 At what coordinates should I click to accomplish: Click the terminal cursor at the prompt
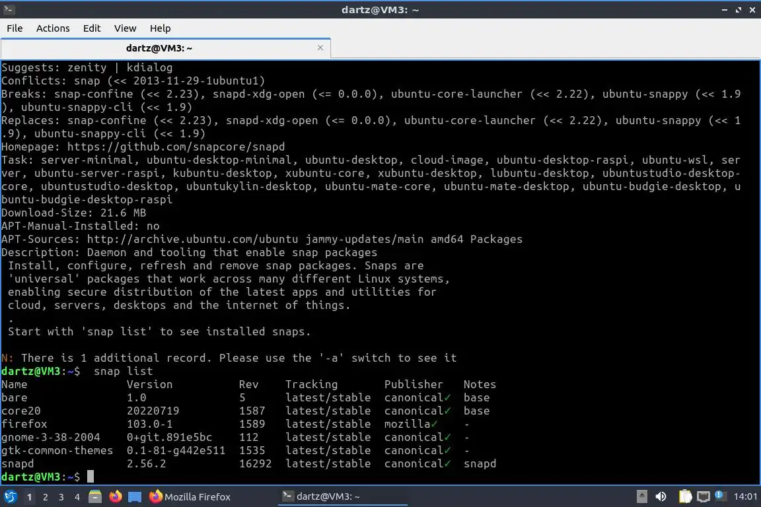pos(91,477)
